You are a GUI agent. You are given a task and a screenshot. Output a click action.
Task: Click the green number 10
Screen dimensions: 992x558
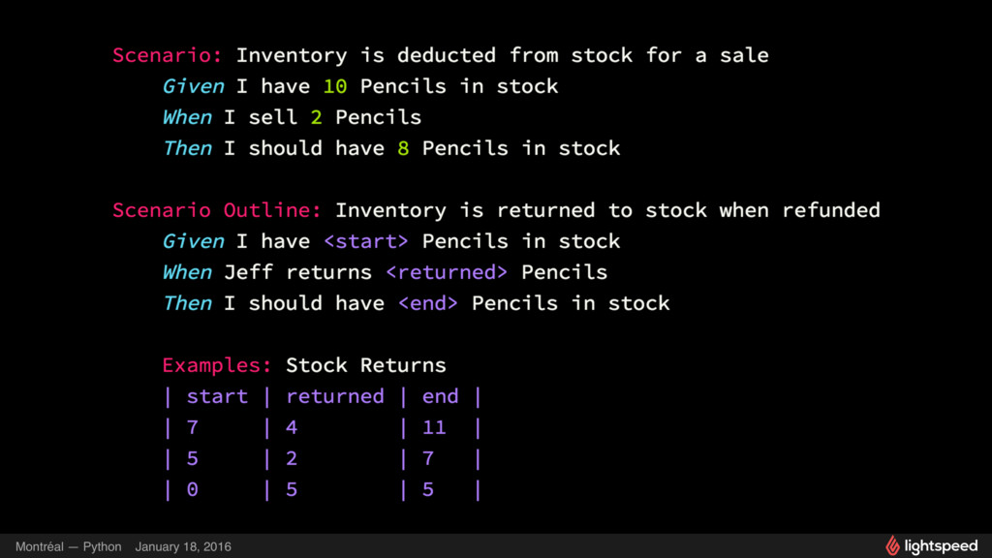click(334, 86)
